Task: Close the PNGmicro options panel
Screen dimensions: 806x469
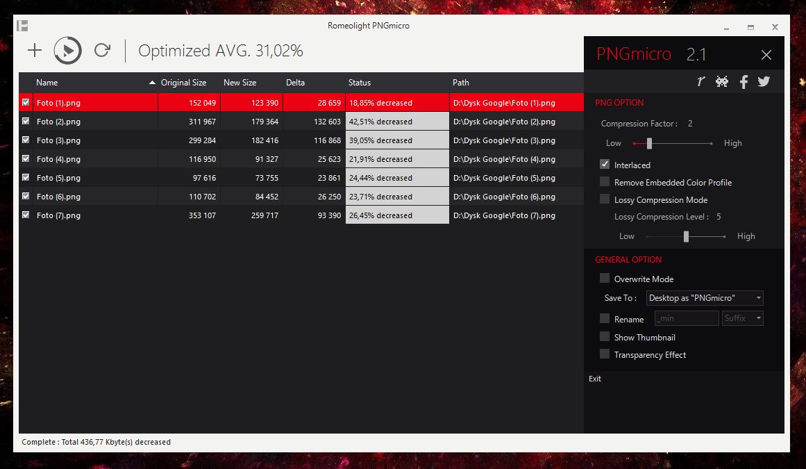Action: (766, 55)
